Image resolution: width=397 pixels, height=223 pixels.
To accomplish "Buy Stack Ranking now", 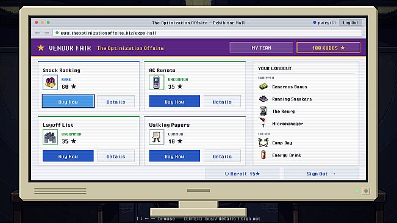I will pos(68,101).
